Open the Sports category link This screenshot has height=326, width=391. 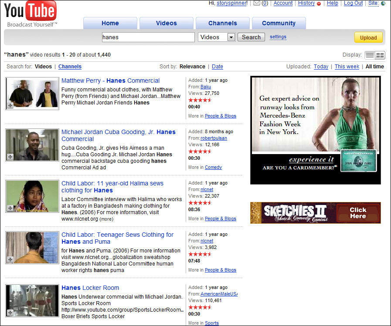(212, 323)
